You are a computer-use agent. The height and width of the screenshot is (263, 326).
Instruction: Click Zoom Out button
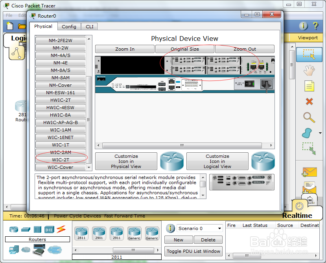(245, 49)
